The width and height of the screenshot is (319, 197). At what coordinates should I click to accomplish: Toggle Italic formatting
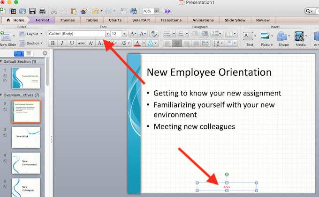tap(62, 43)
